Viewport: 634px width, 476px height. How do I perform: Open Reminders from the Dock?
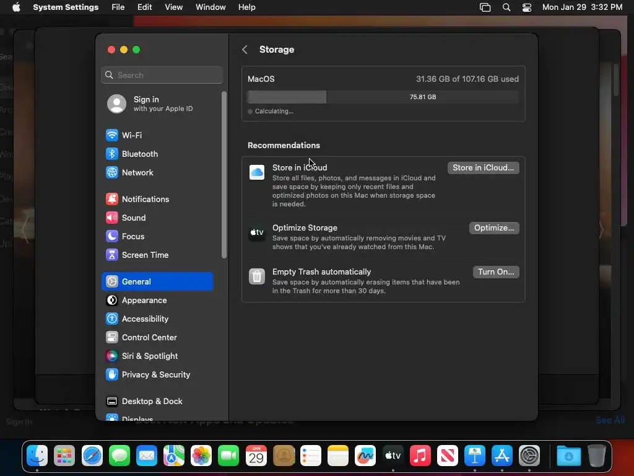point(311,456)
